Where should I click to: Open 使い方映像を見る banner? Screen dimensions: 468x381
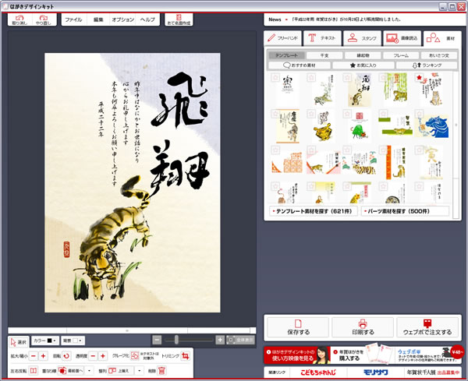tap(297, 355)
